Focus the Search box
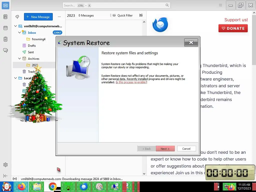 (x=116, y=5)
